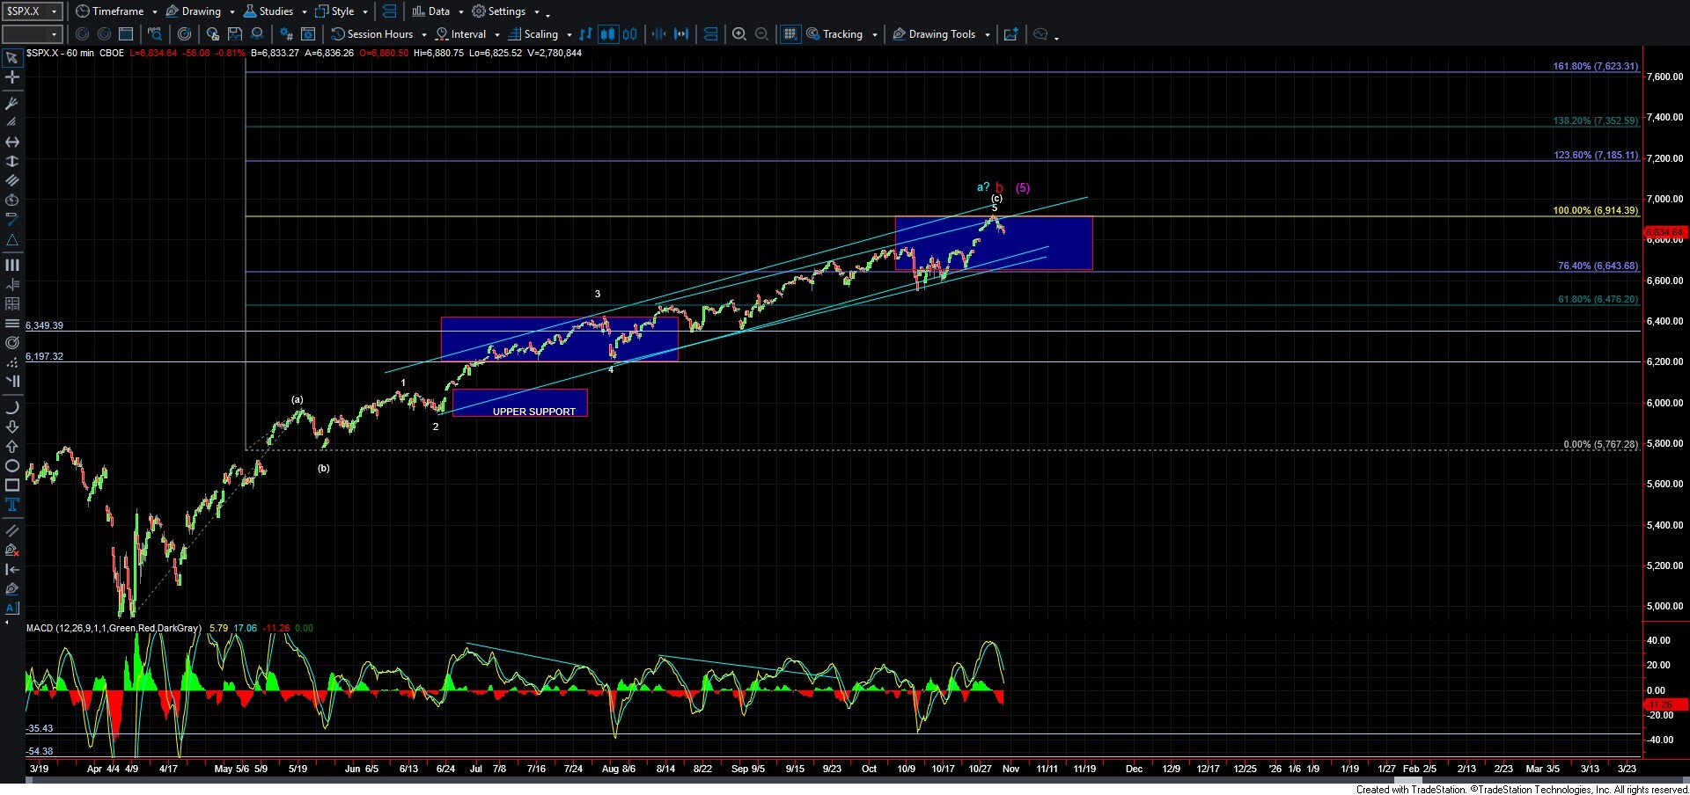Toggle candlestick chart style button

(x=607, y=34)
